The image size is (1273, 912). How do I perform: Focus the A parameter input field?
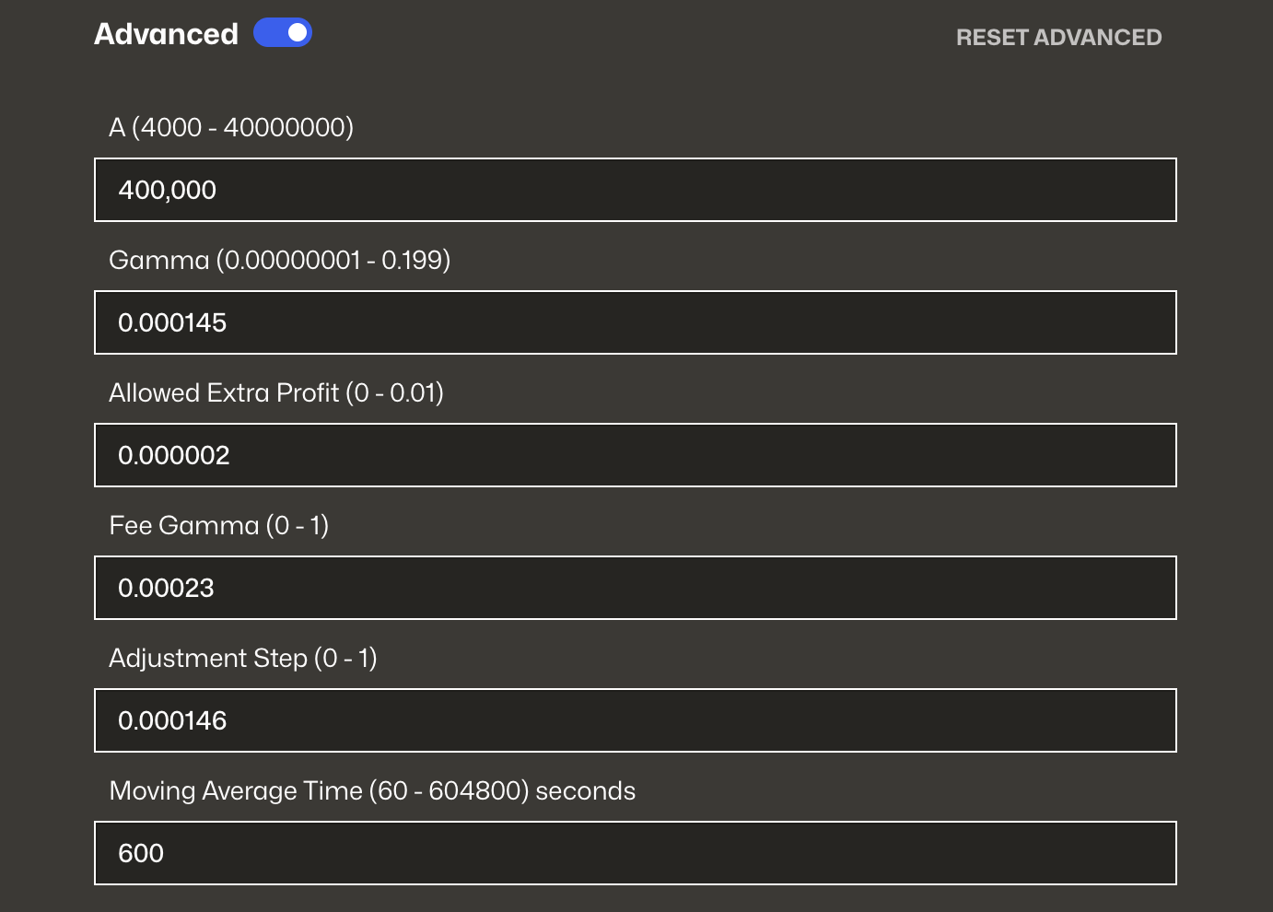[636, 190]
